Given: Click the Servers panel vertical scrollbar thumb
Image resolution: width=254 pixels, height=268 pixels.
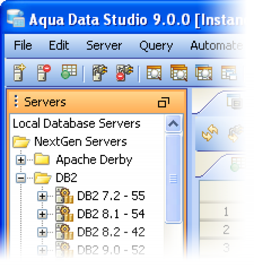Looking at the screenshot, I should pyautogui.click(x=173, y=178).
